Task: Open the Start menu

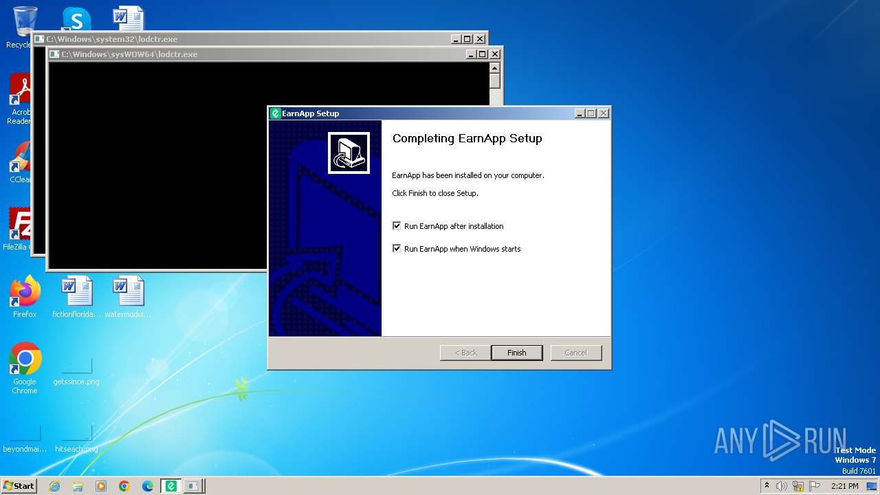Action: [19, 485]
